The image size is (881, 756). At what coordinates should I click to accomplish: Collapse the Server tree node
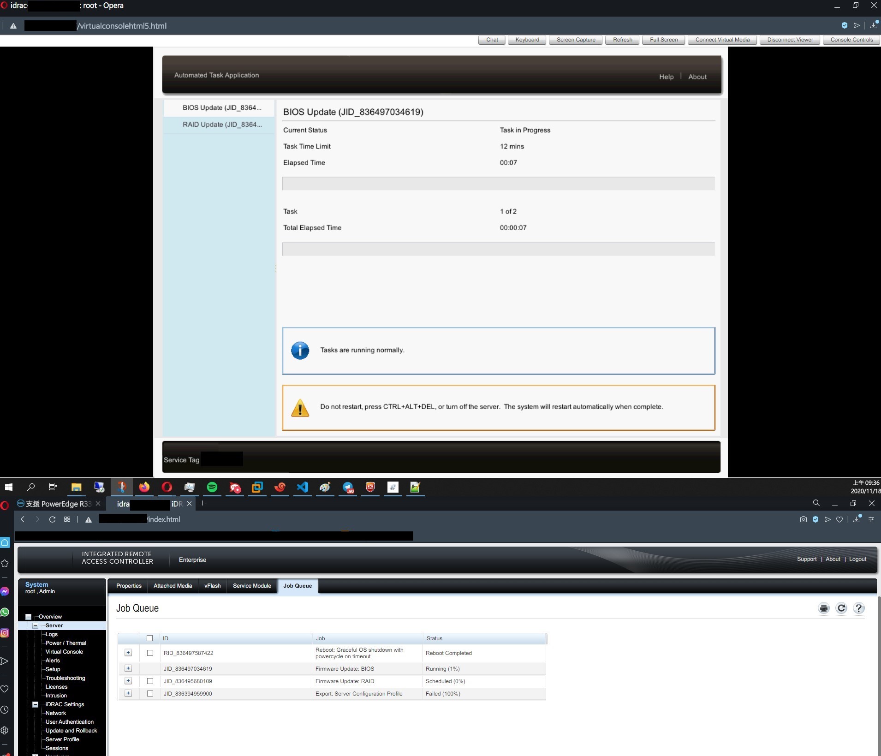[35, 625]
